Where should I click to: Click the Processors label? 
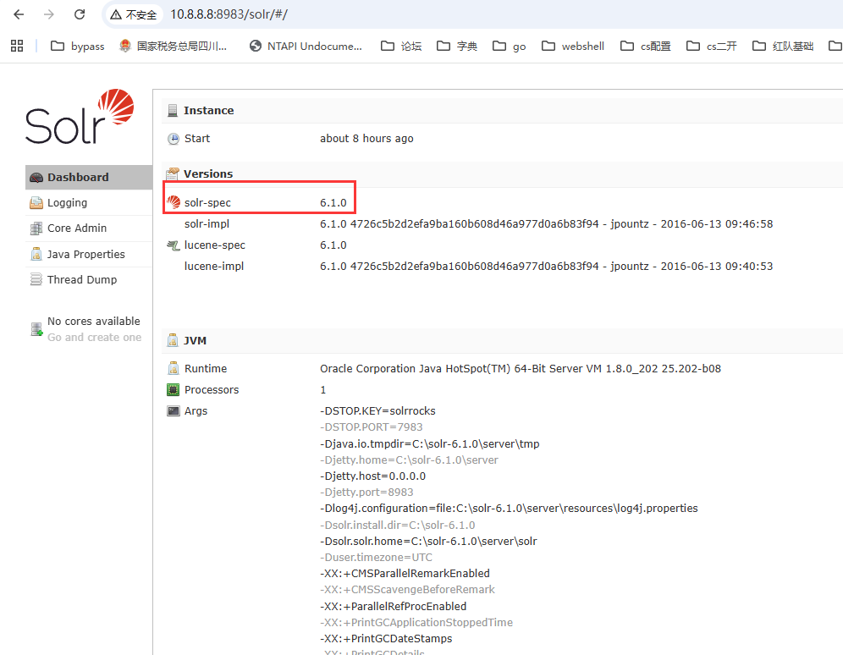point(212,390)
